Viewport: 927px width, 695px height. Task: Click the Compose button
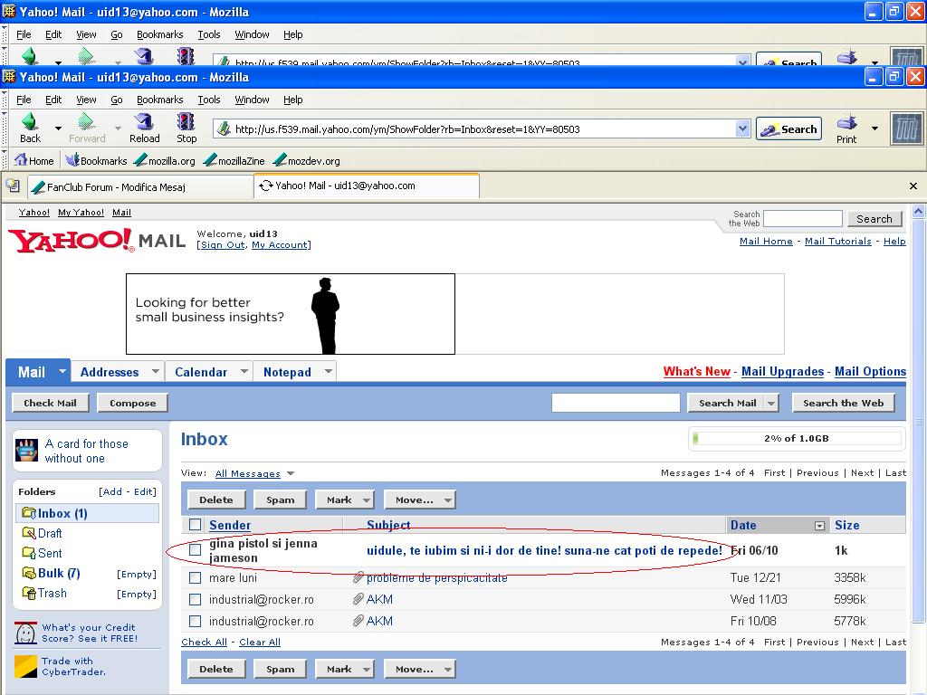coord(133,403)
